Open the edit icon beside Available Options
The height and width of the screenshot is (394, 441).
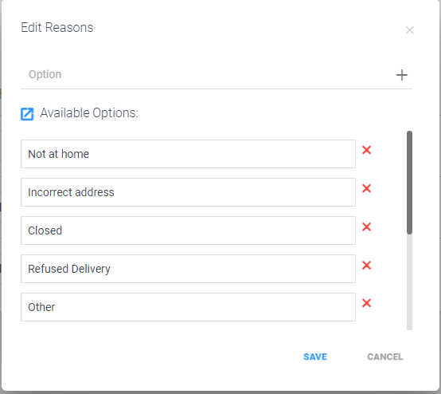(x=27, y=114)
